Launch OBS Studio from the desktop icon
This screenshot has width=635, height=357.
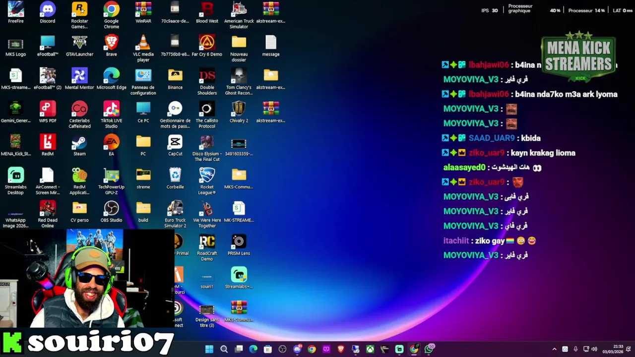pos(111,212)
